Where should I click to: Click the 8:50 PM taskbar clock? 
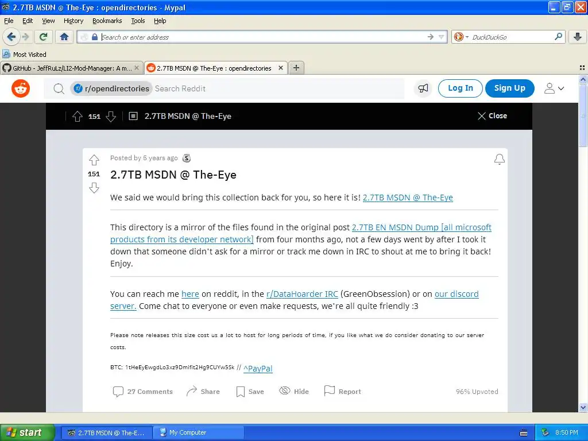click(566, 433)
